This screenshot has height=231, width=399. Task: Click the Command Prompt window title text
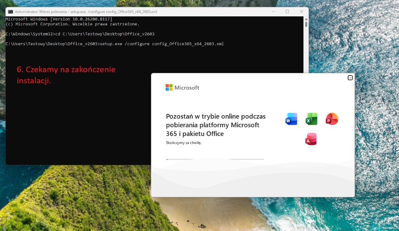pyautogui.click(x=86, y=12)
